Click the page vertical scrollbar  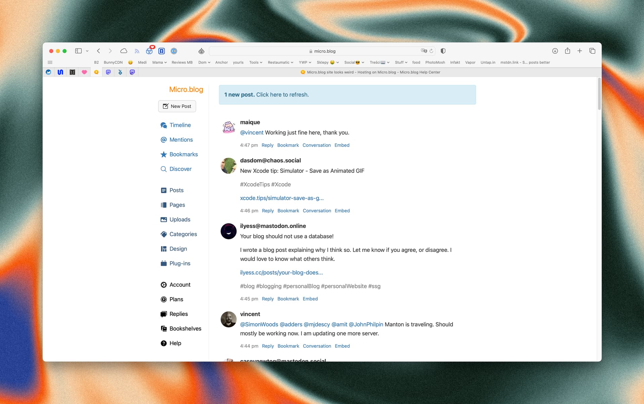pyautogui.click(x=599, y=94)
